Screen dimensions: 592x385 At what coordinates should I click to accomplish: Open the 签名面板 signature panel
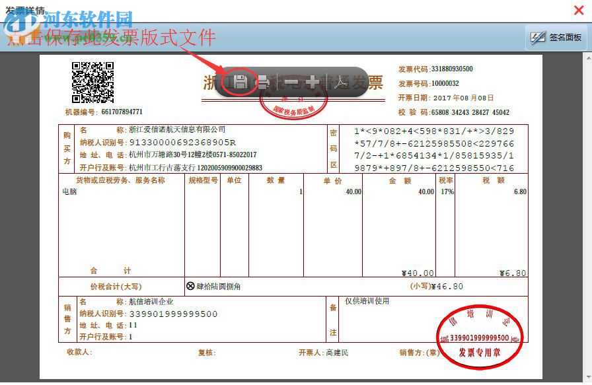pos(558,37)
